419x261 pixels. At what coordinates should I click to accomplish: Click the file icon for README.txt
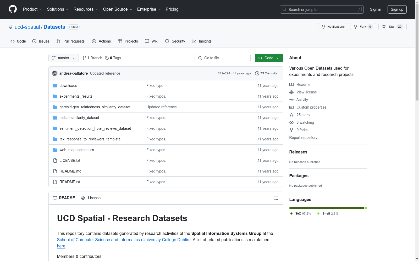[55, 182]
